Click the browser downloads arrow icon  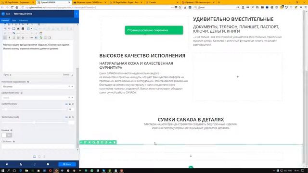[x=185, y=7]
